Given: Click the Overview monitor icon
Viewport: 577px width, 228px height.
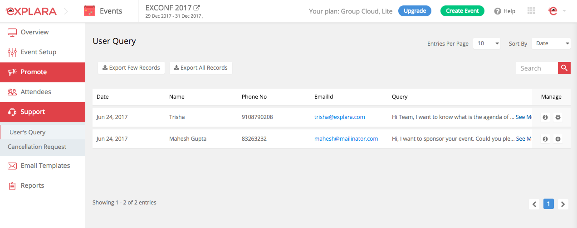Looking at the screenshot, I should (x=12, y=32).
